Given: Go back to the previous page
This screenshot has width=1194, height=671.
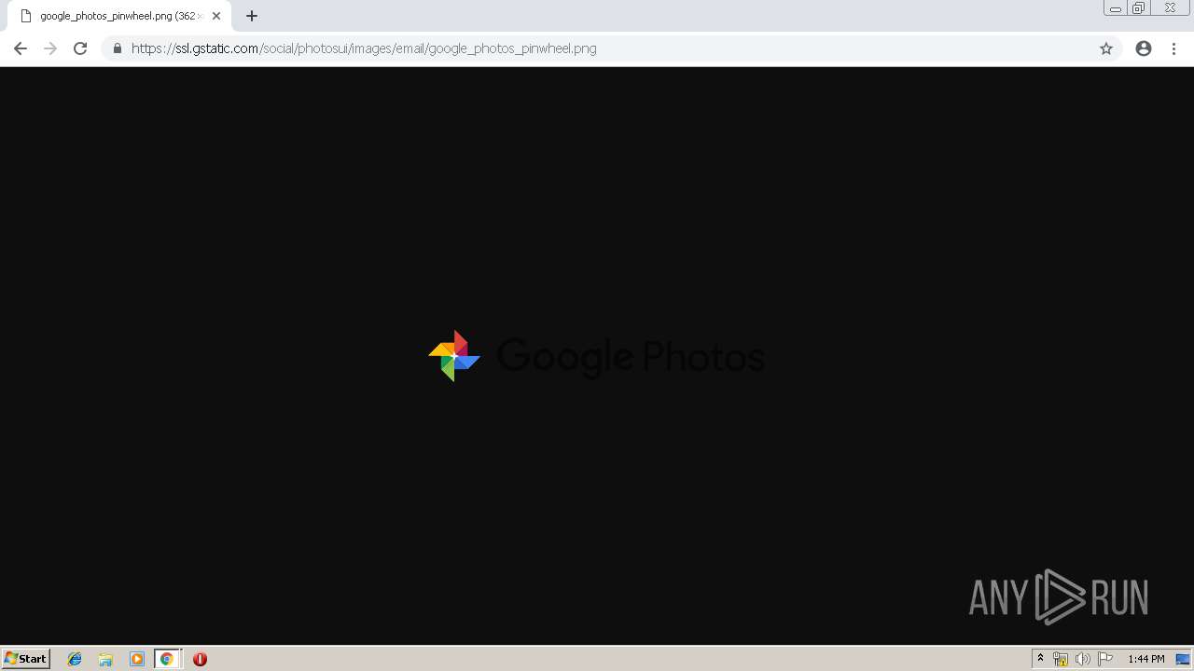Looking at the screenshot, I should [x=21, y=48].
